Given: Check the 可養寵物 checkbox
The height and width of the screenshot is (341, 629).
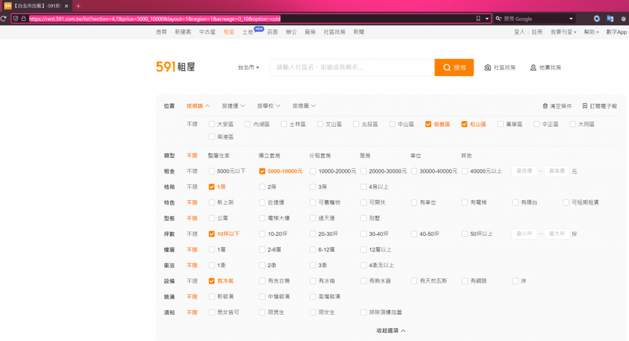Looking at the screenshot, I should click(x=313, y=203).
